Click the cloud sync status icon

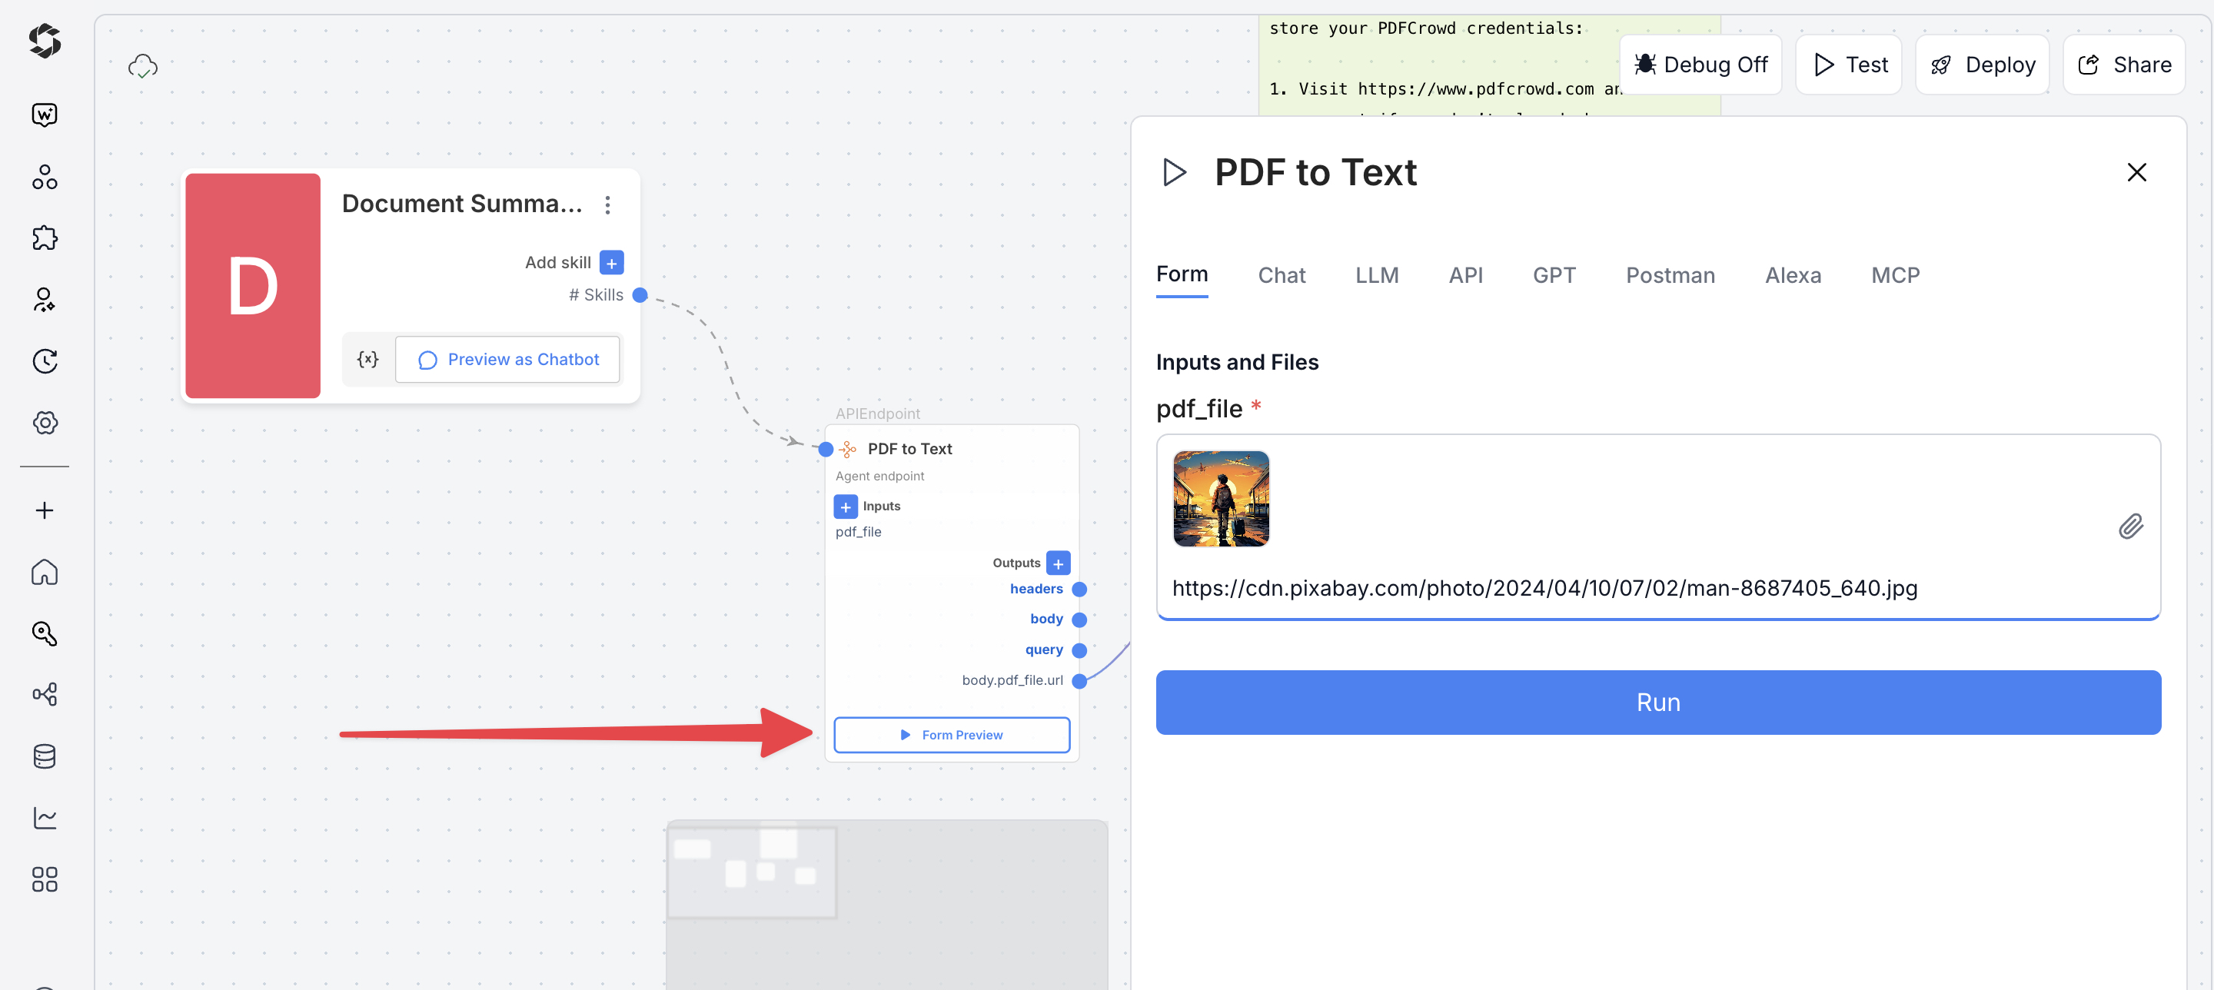(143, 66)
